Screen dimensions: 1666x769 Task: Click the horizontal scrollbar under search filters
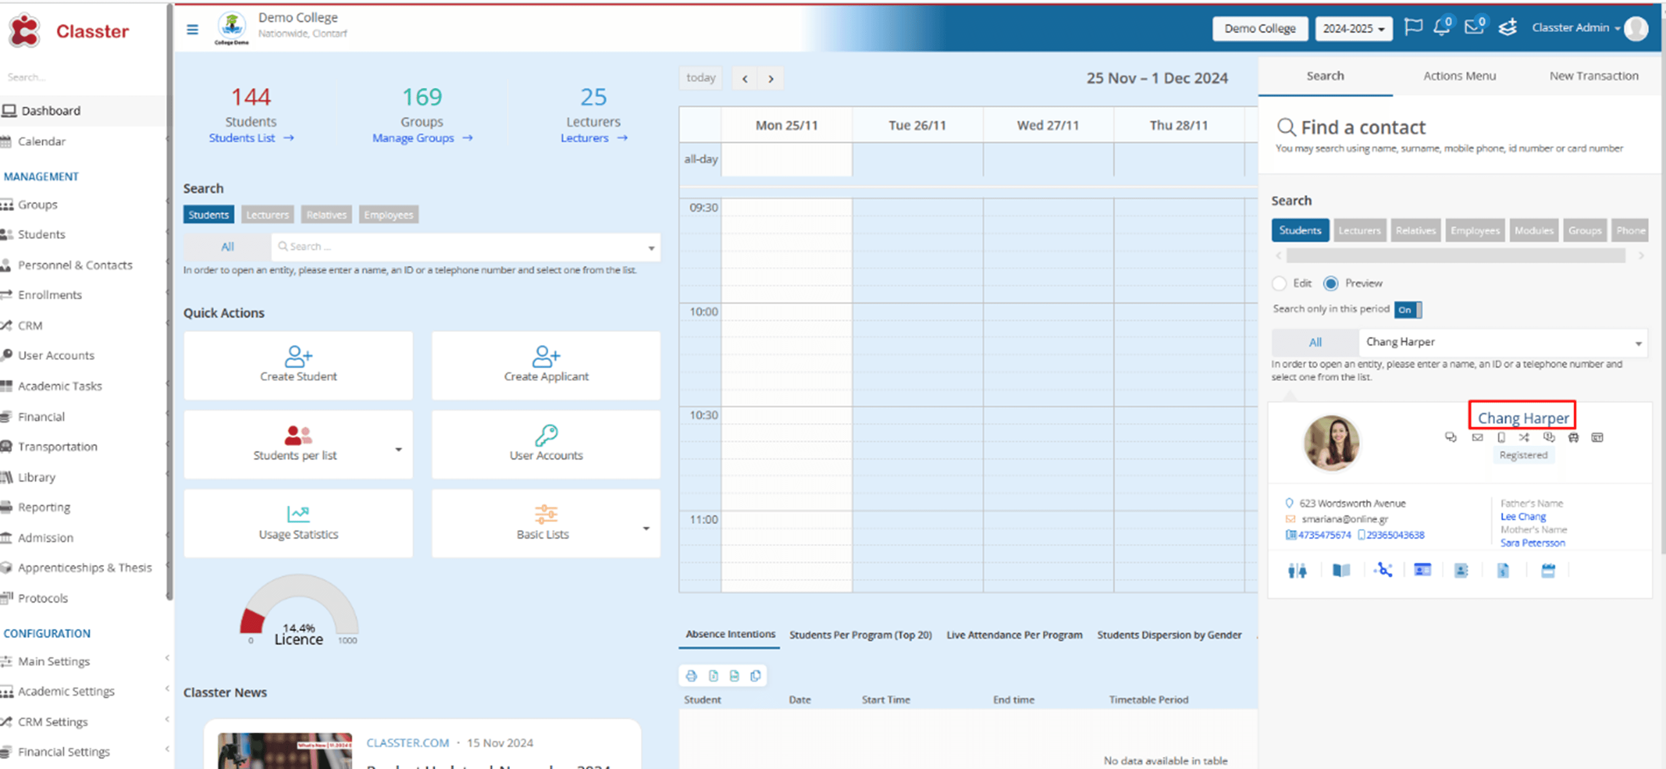tap(1455, 256)
